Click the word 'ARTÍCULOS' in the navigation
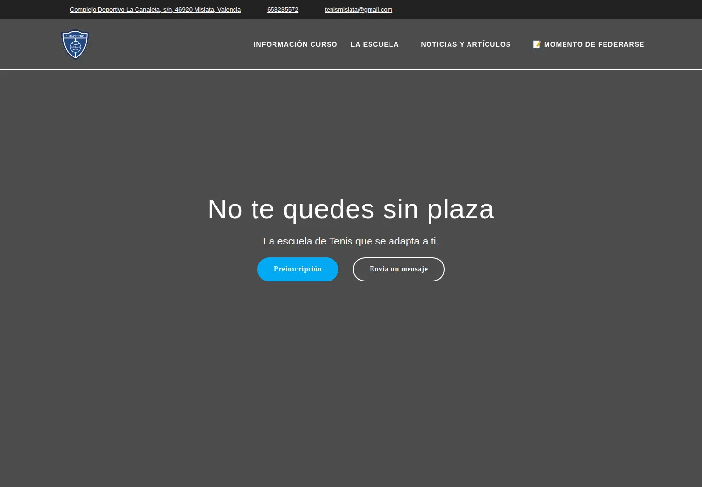Screen dimensions: 702x487 [489, 44]
